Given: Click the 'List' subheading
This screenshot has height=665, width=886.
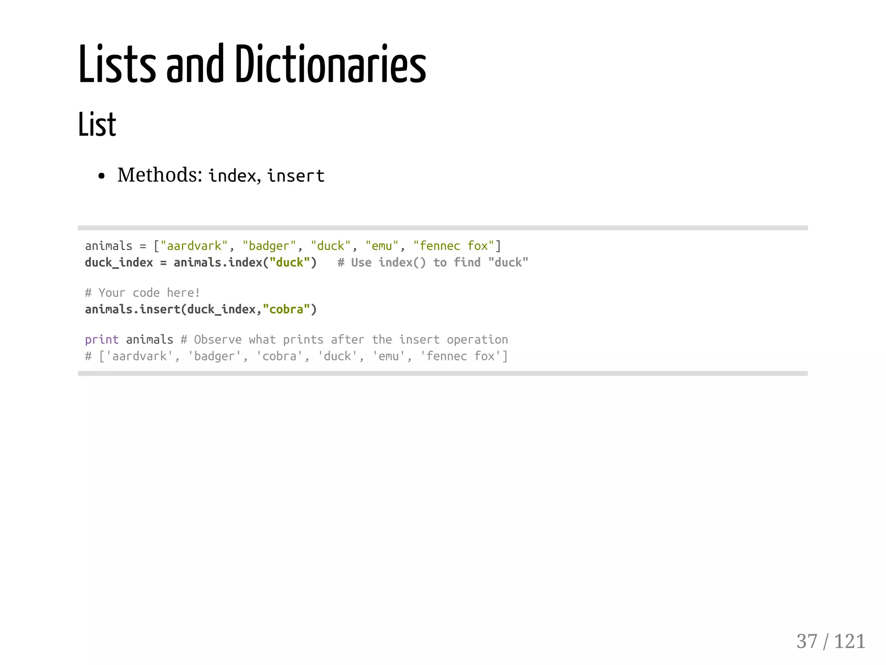Looking at the screenshot, I should click(97, 125).
